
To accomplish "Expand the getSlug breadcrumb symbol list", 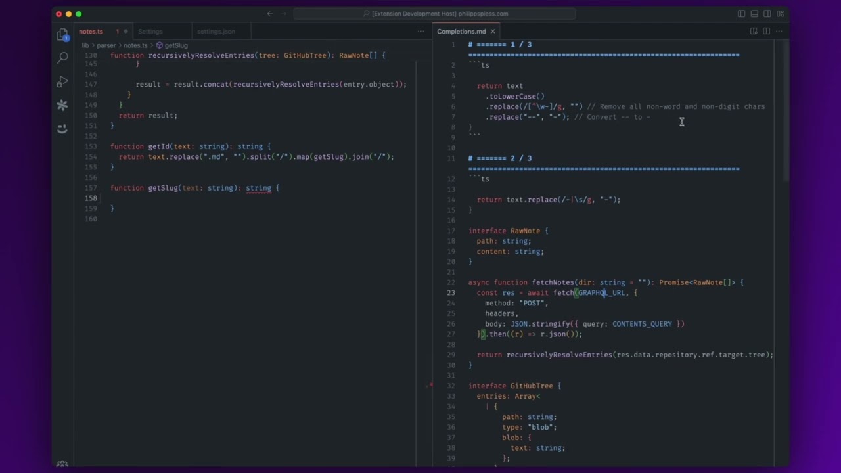I will (x=176, y=45).
